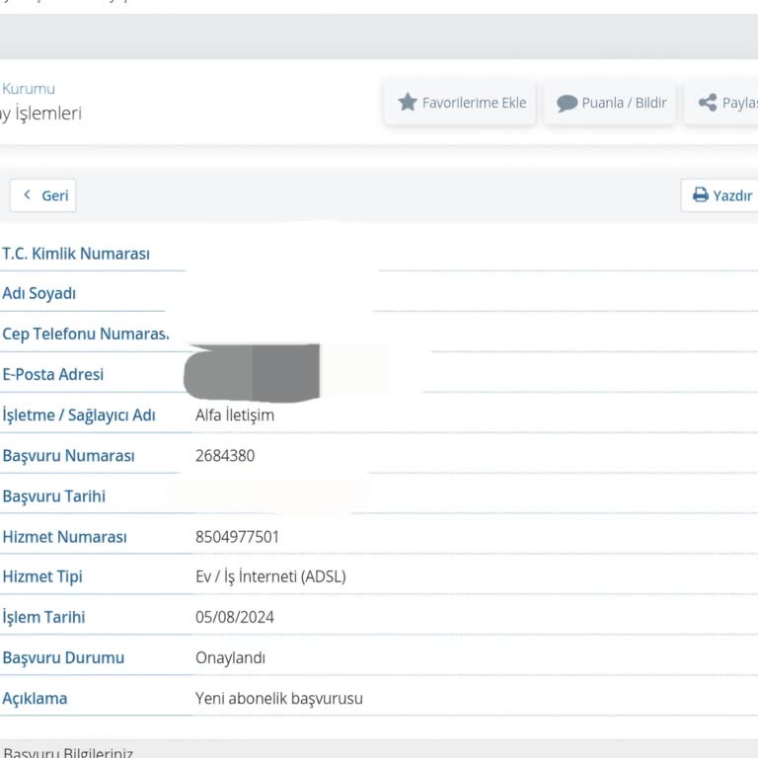Open the Puanla / Bildir button
Image resolution: width=758 pixels, height=758 pixels.
[x=610, y=103]
